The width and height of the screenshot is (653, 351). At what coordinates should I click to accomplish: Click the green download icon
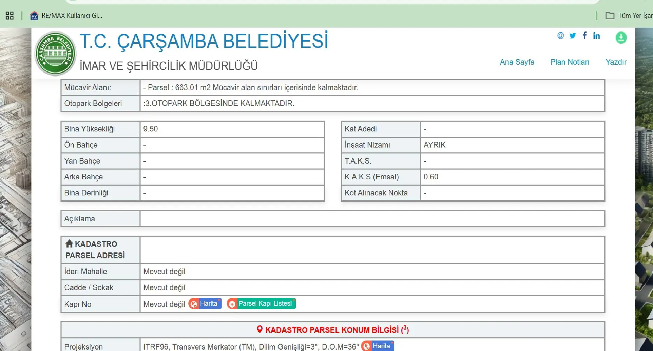click(621, 37)
